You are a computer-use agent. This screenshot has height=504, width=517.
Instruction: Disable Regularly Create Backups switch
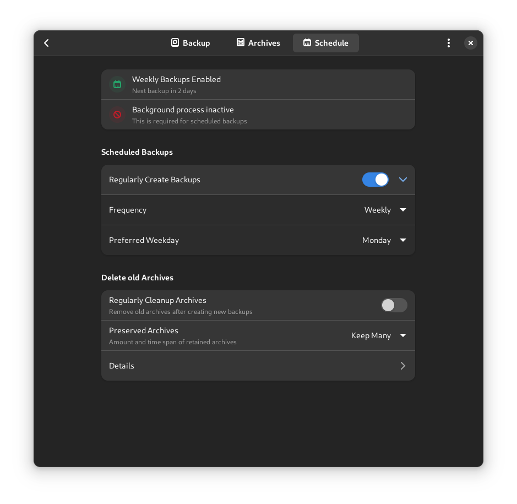pos(375,180)
